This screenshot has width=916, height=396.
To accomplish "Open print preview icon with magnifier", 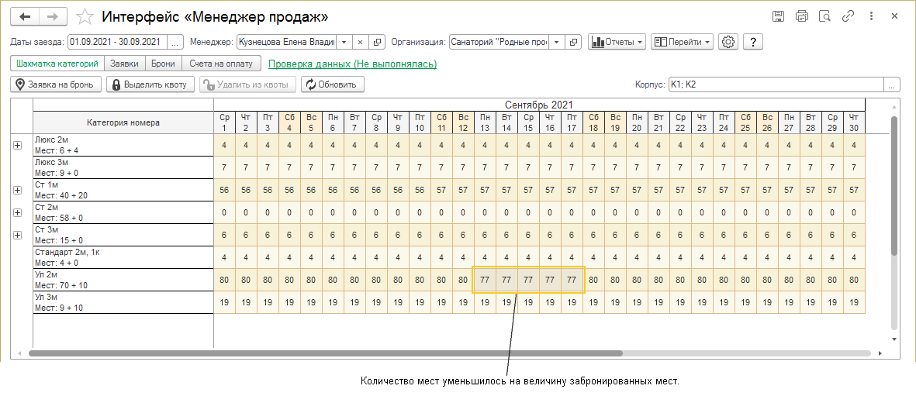I will coord(824,16).
